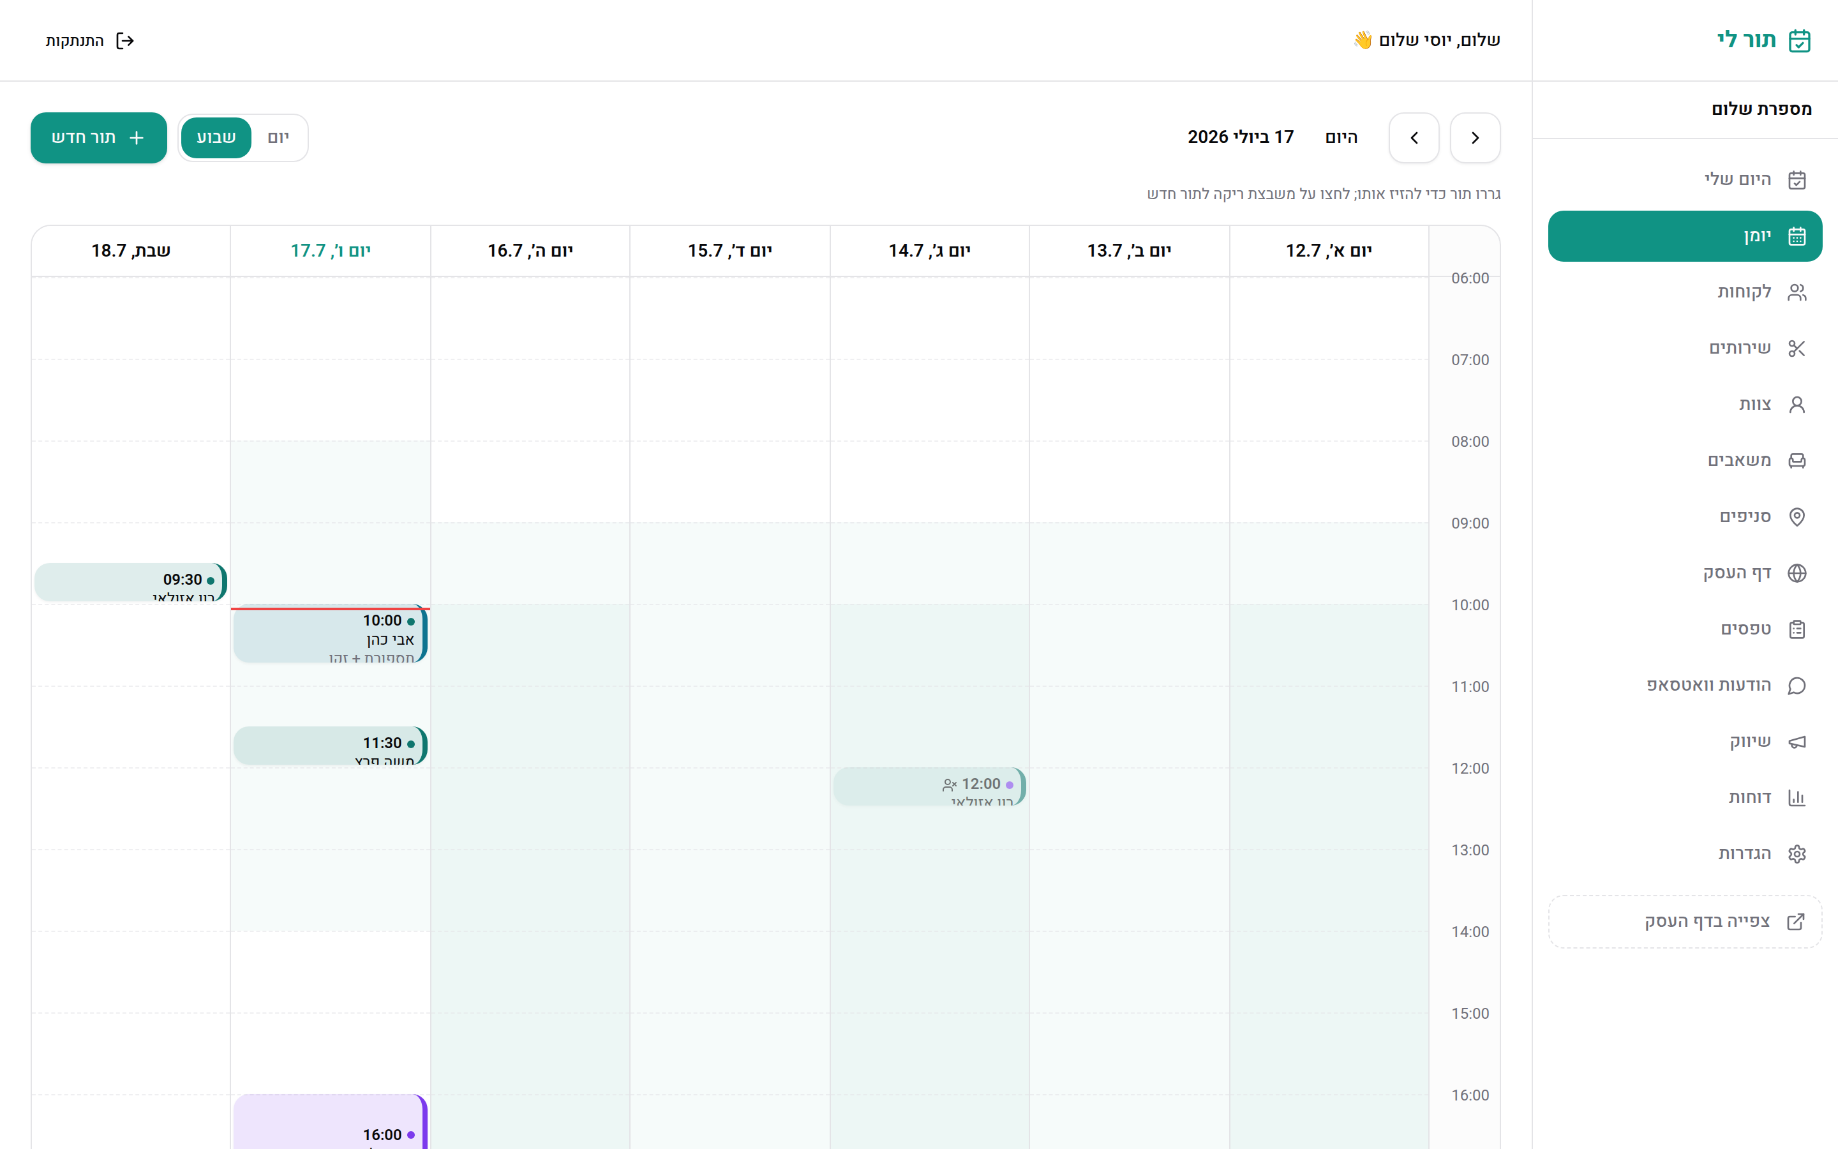Advance week using right chevron button
The image size is (1838, 1149).
pos(1475,137)
